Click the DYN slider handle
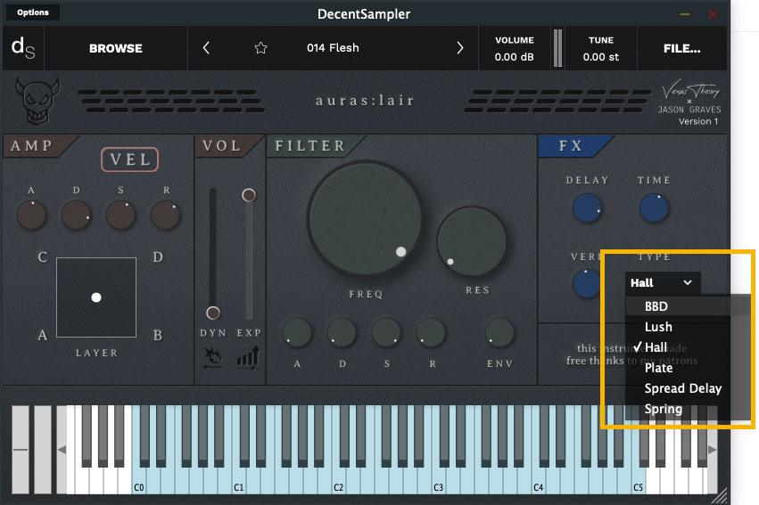This screenshot has height=505, width=759. coord(213,313)
